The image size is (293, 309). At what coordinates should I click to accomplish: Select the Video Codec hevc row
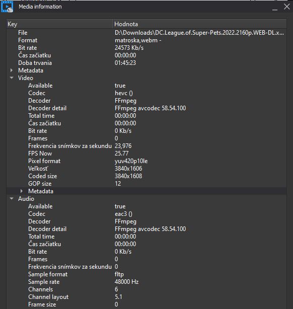click(146, 93)
